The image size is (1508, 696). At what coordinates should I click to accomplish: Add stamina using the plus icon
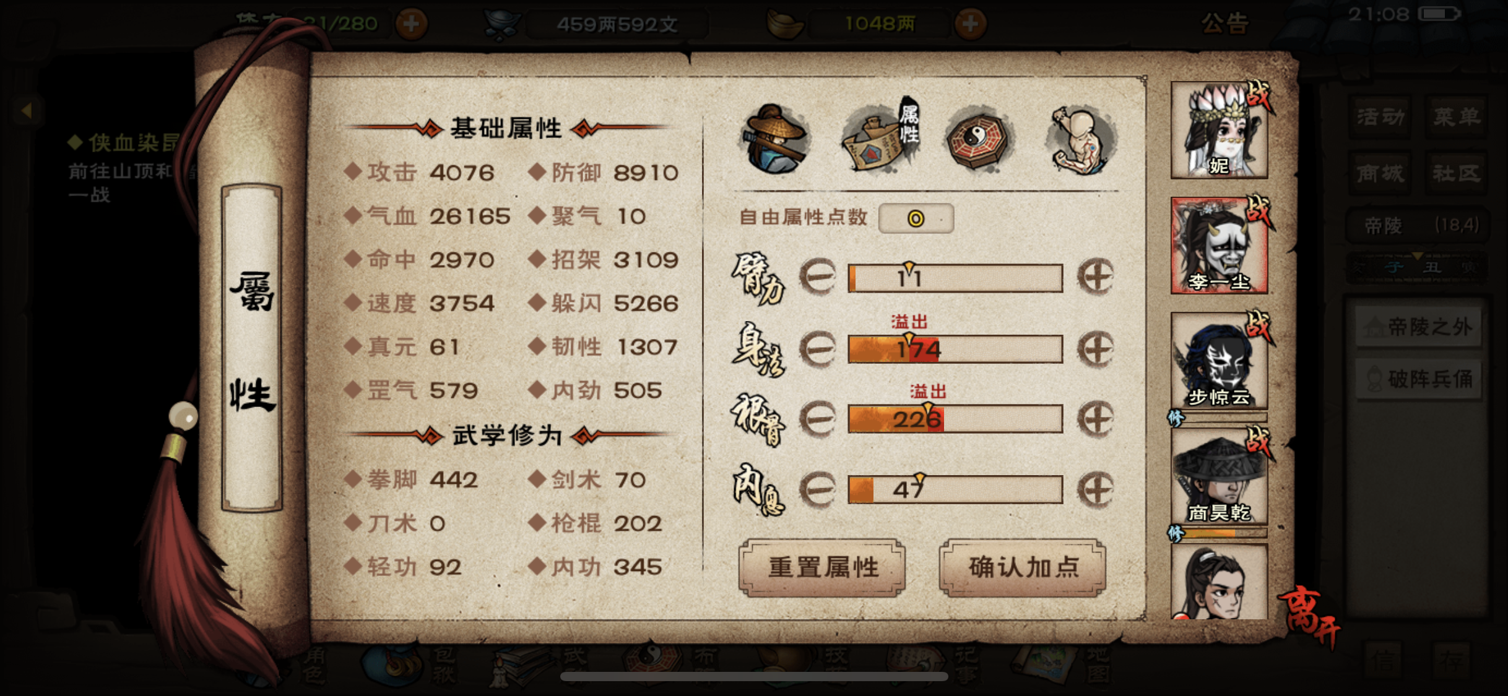click(412, 24)
